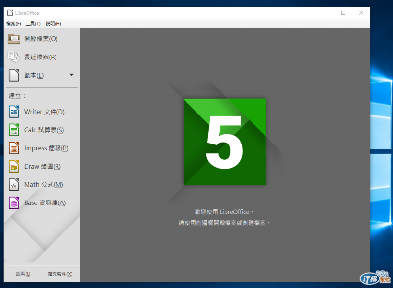Screen dimensions: 393x288
Task: Click the Open File folder icon
Action: (x=14, y=39)
